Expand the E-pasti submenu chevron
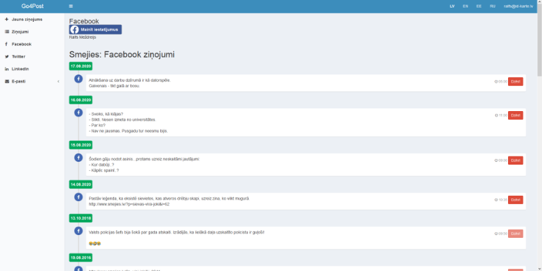 (58, 81)
